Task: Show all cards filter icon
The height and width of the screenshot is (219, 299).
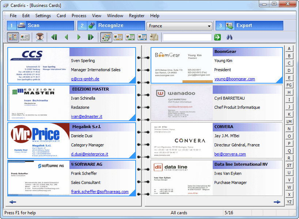Action: (x=106, y=37)
